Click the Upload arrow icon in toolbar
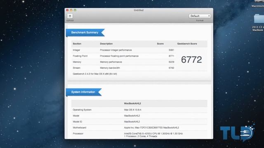 point(70,16)
